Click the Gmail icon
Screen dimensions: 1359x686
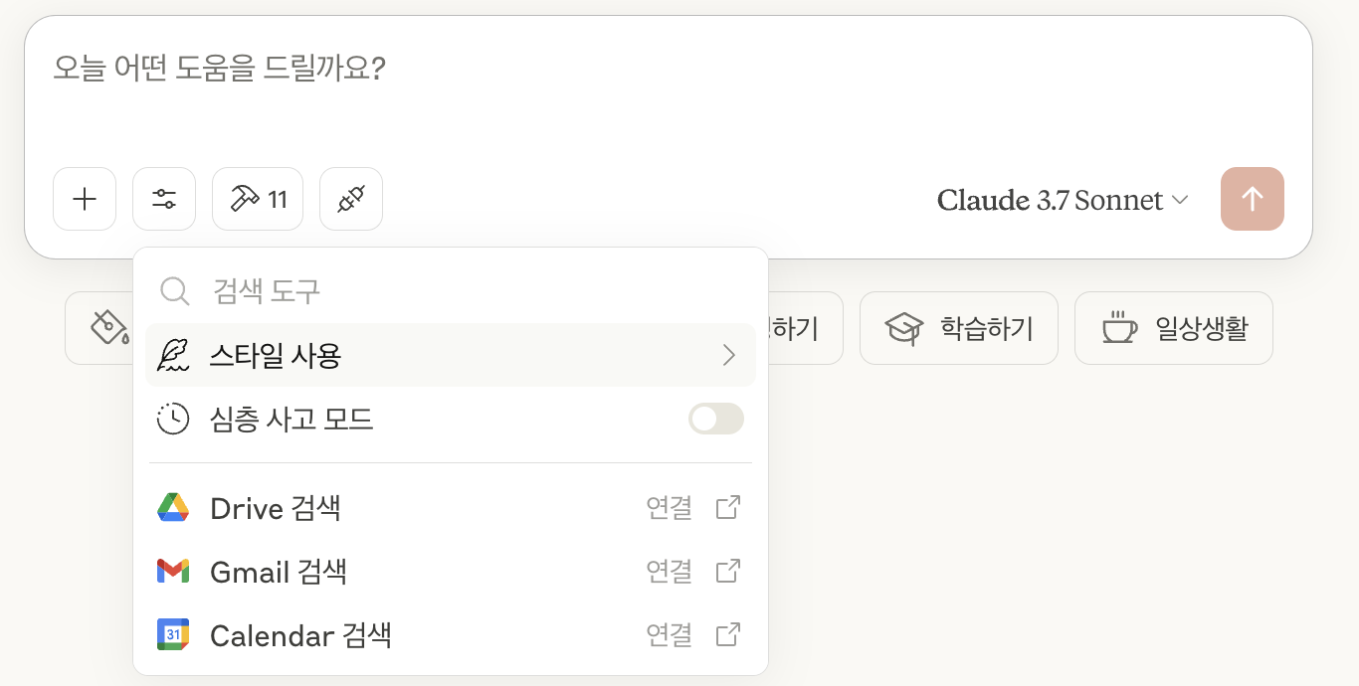[x=173, y=571]
